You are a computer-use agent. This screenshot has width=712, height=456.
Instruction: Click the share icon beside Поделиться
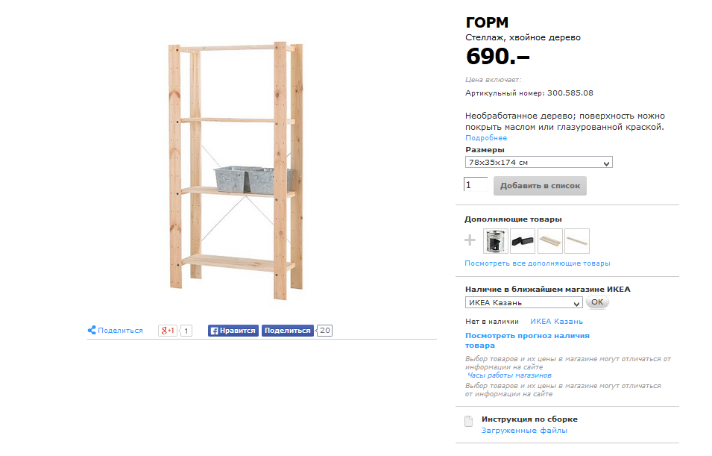click(x=92, y=330)
